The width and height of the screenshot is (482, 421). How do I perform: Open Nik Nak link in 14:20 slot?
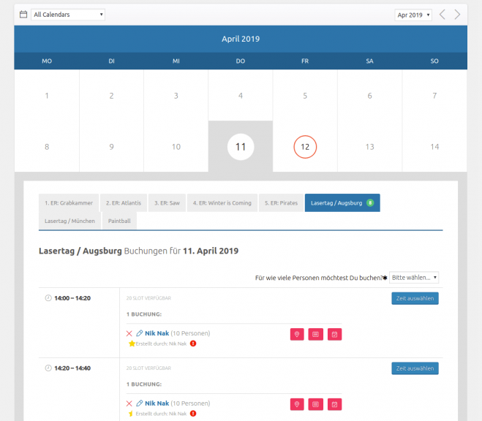pyautogui.click(x=157, y=403)
